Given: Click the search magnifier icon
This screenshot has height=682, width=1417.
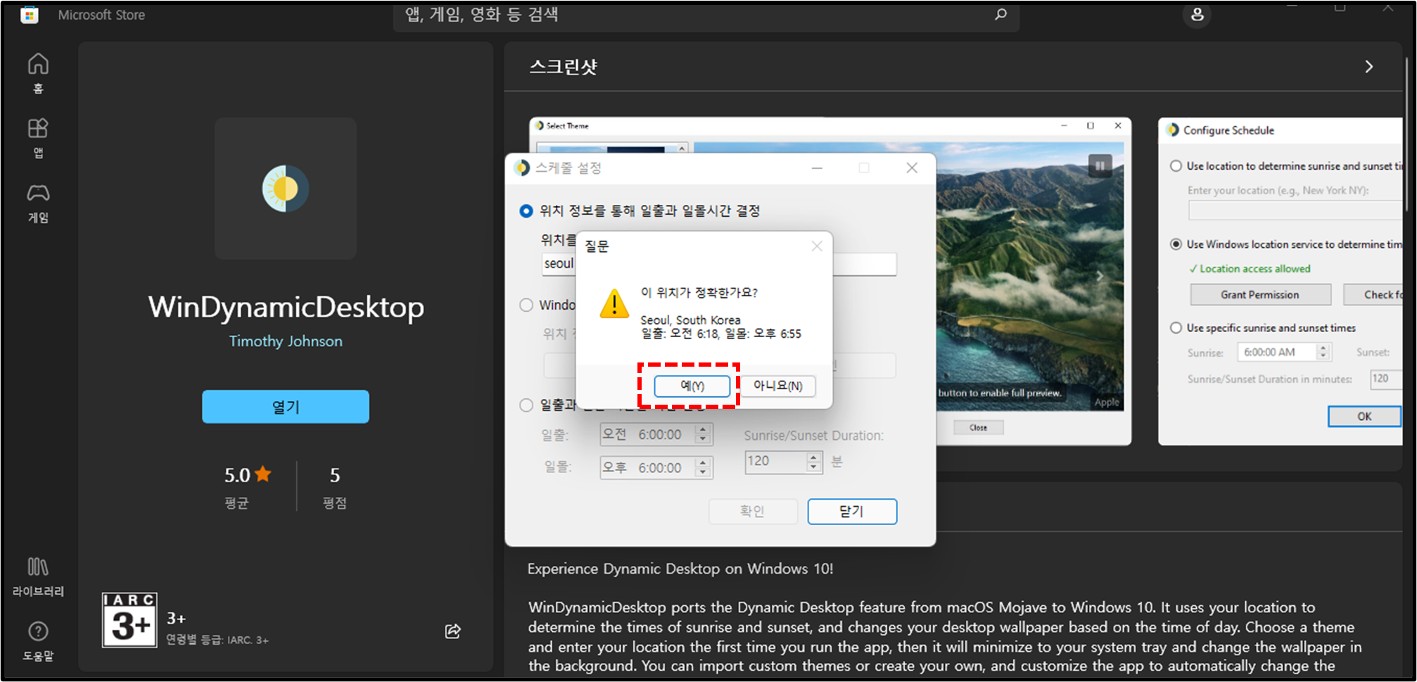Looking at the screenshot, I should point(1000,14).
